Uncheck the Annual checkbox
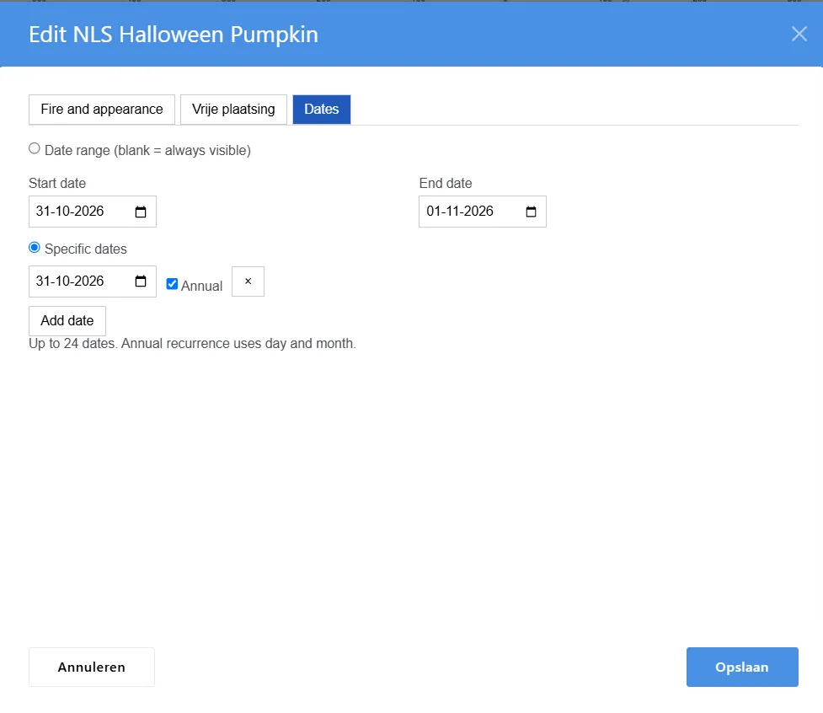 click(172, 284)
